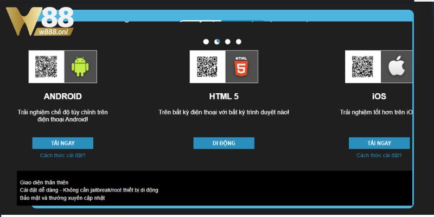Click the W88 logo
Image resolution: width=434 pixels, height=217 pixels.
coord(40,21)
